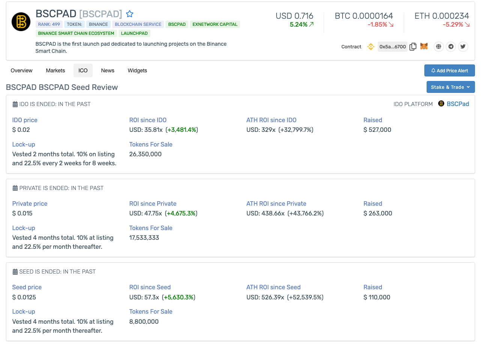Click the TOKEN: tag

tap(74, 24)
